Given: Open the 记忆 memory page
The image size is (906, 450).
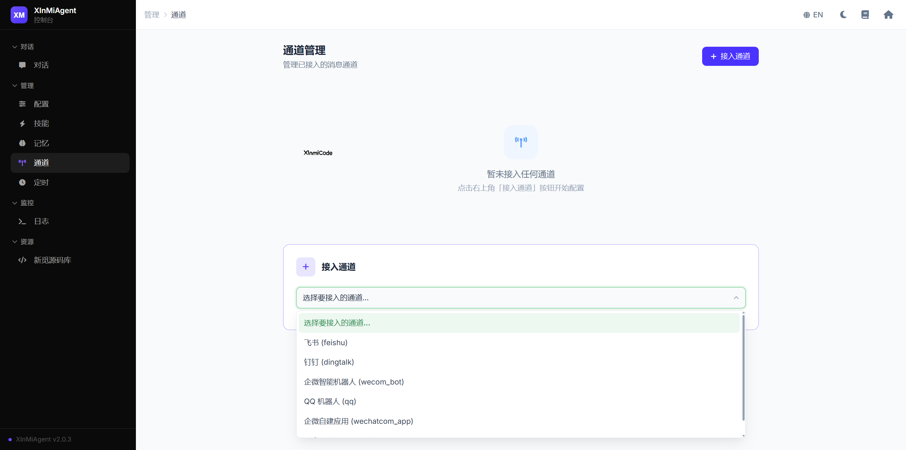Looking at the screenshot, I should (x=41, y=143).
